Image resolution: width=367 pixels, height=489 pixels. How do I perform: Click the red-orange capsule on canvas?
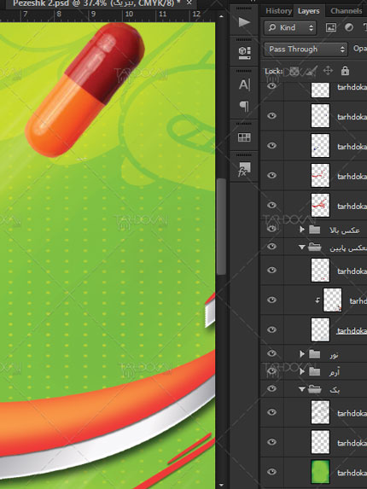(84, 90)
